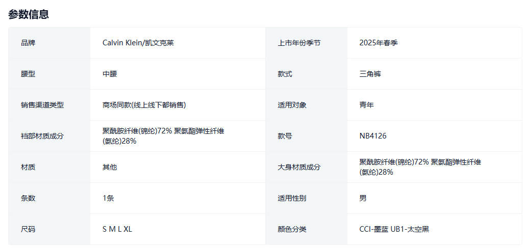Screen dimensions: 527x248
Task: Select the 2025年春季 season value
Action: point(378,43)
